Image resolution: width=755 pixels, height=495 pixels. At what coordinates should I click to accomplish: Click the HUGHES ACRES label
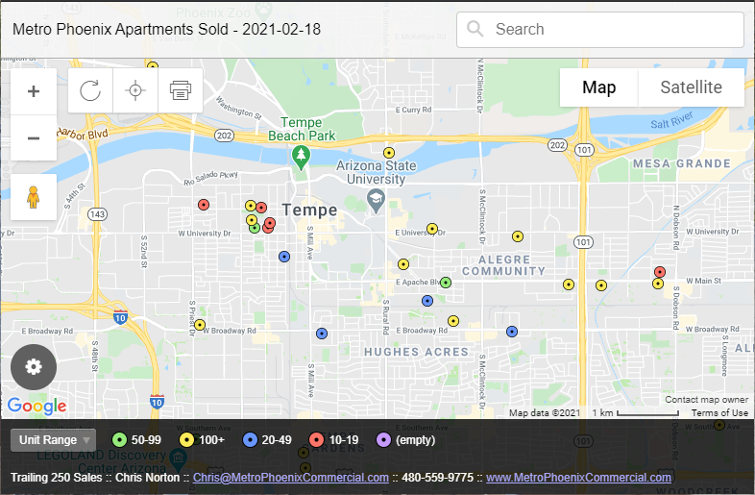(x=417, y=352)
